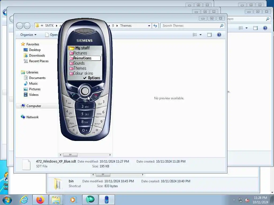Tap the phone keypad star key
Screen dimensions: 274x205
coord(74,131)
